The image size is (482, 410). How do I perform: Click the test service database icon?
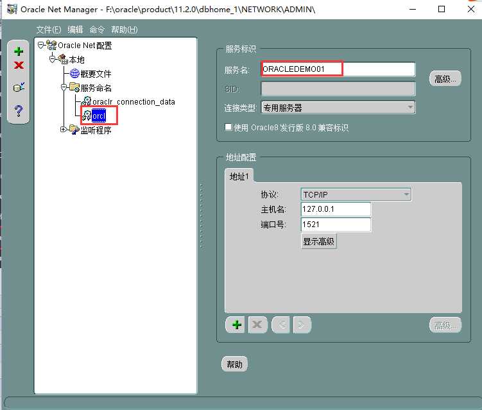19,87
